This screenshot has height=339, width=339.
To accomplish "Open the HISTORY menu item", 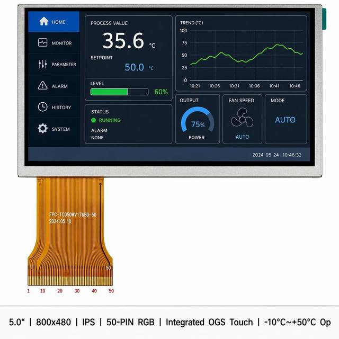I will [53, 107].
